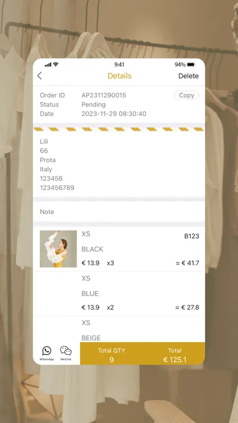238x423 pixels.
Task: Tap the Wi-Fi status icon
Action: [56, 64]
